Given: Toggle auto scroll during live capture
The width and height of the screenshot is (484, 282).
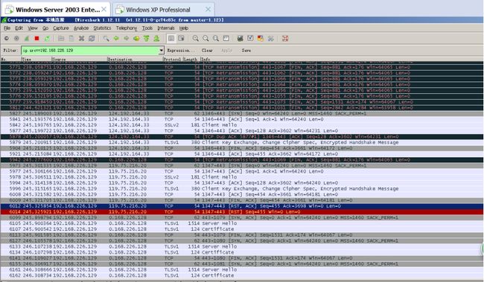Looking at the screenshot, I should pos(181,39).
